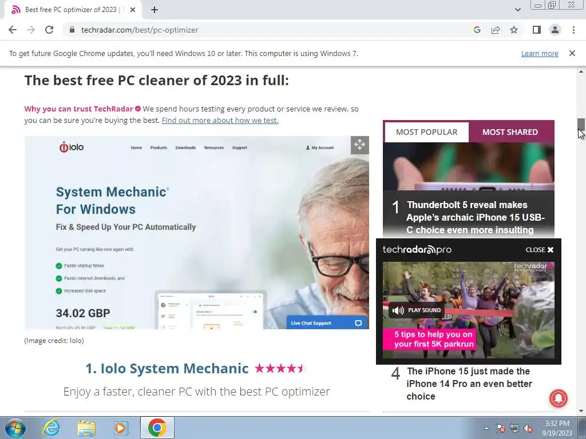
Task: Reload the TechRadar page
Action: click(49, 30)
